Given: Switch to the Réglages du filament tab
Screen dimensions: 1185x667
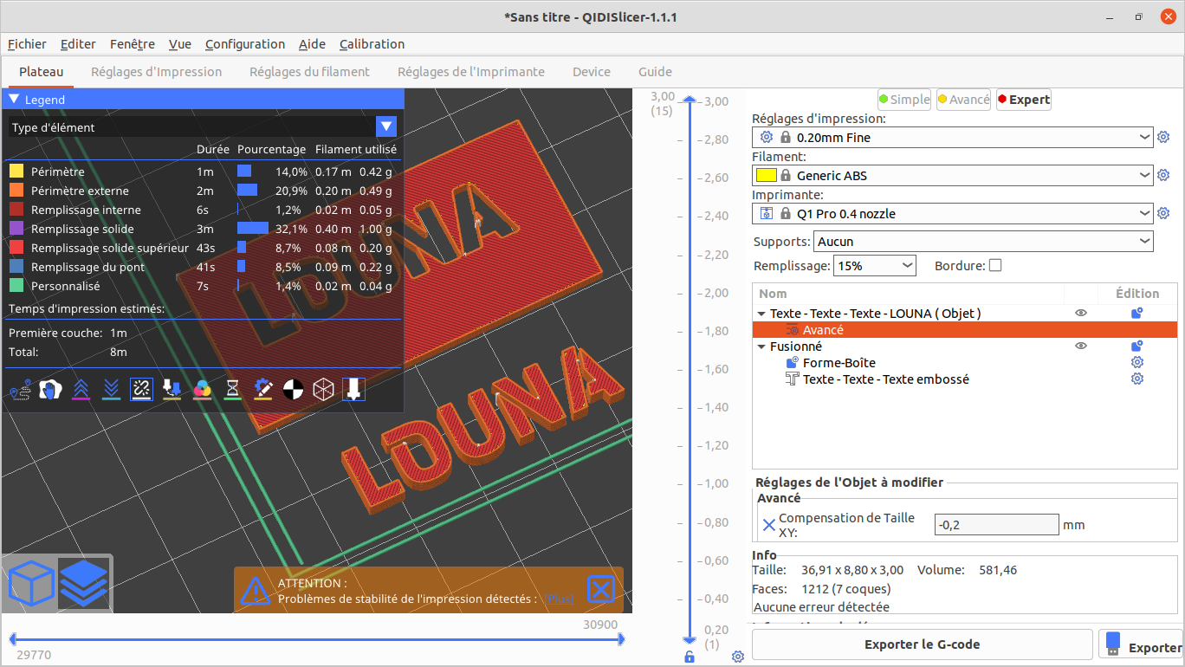Looking at the screenshot, I should click(309, 72).
